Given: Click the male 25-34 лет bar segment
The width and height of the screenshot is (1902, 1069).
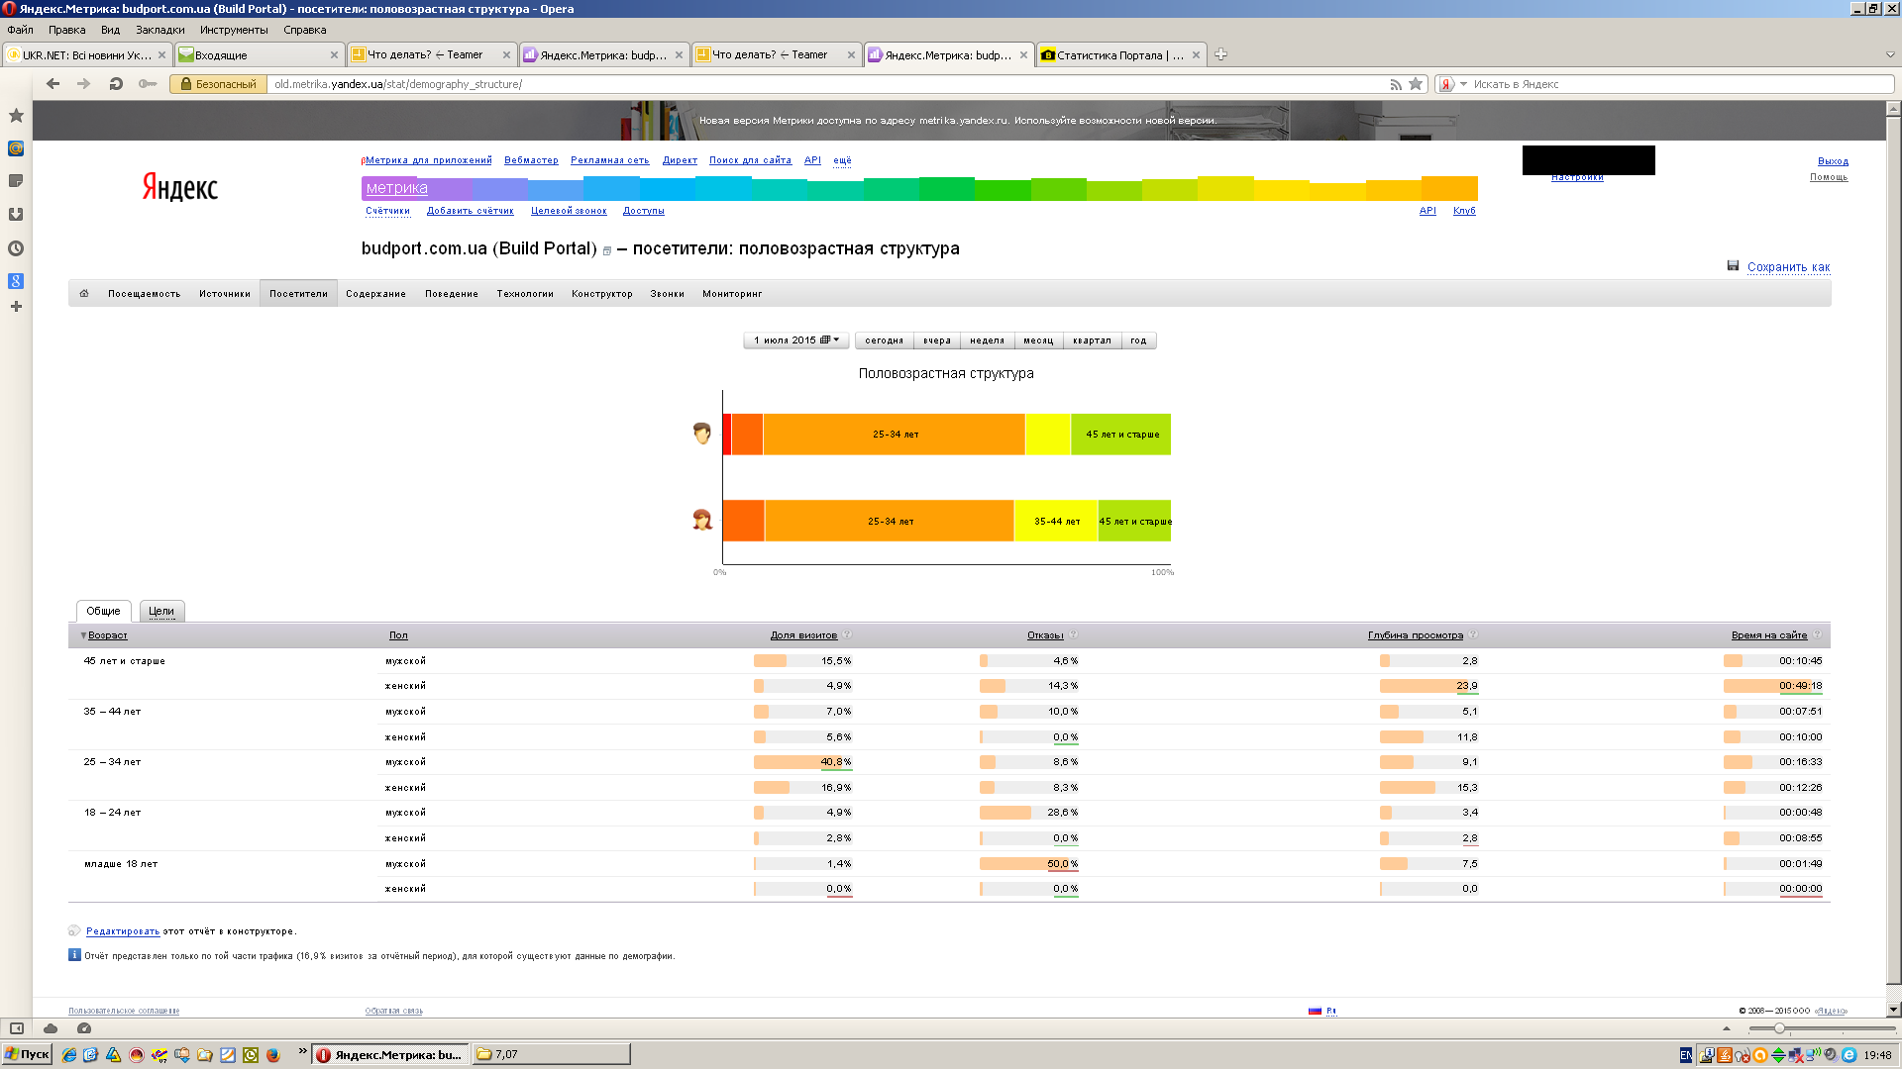Looking at the screenshot, I should [895, 435].
